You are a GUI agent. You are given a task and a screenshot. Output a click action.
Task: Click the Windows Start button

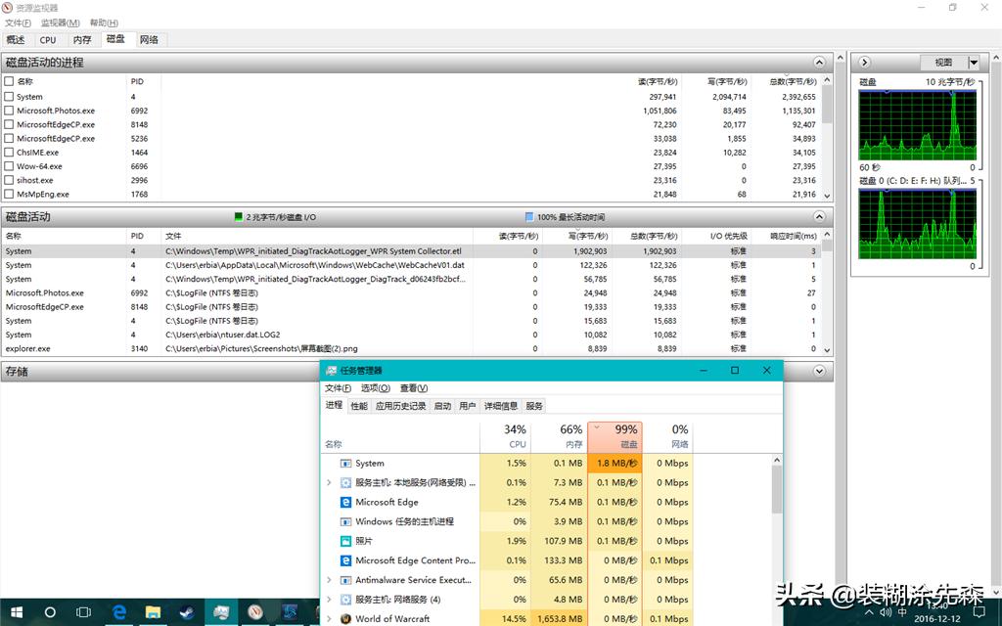17,612
